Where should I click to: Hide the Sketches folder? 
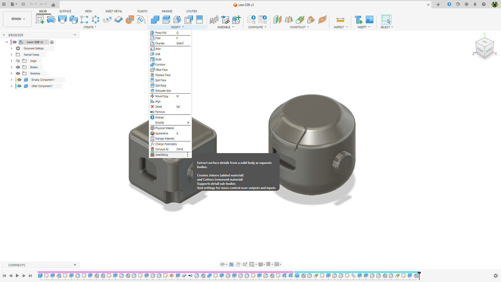[18, 74]
